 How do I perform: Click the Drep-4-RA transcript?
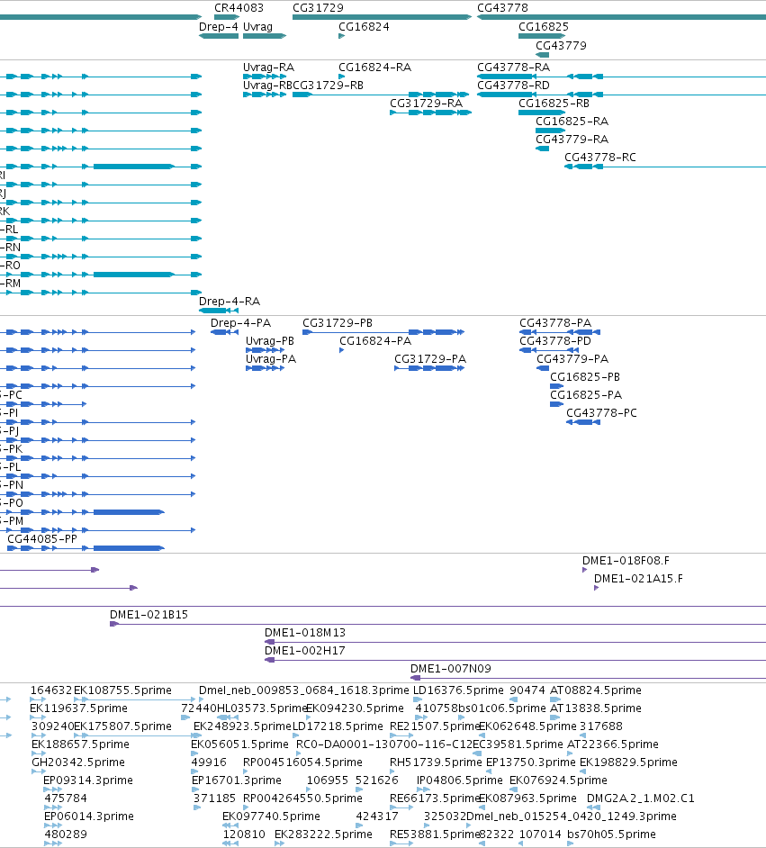click(x=219, y=311)
